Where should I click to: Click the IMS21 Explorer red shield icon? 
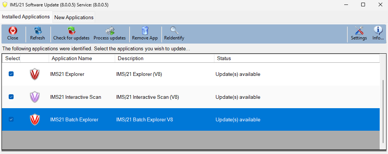coord(35,74)
